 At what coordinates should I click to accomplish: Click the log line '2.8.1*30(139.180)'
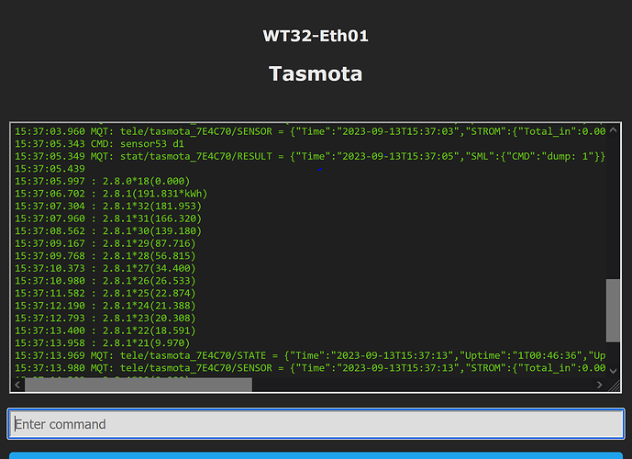(x=108, y=231)
